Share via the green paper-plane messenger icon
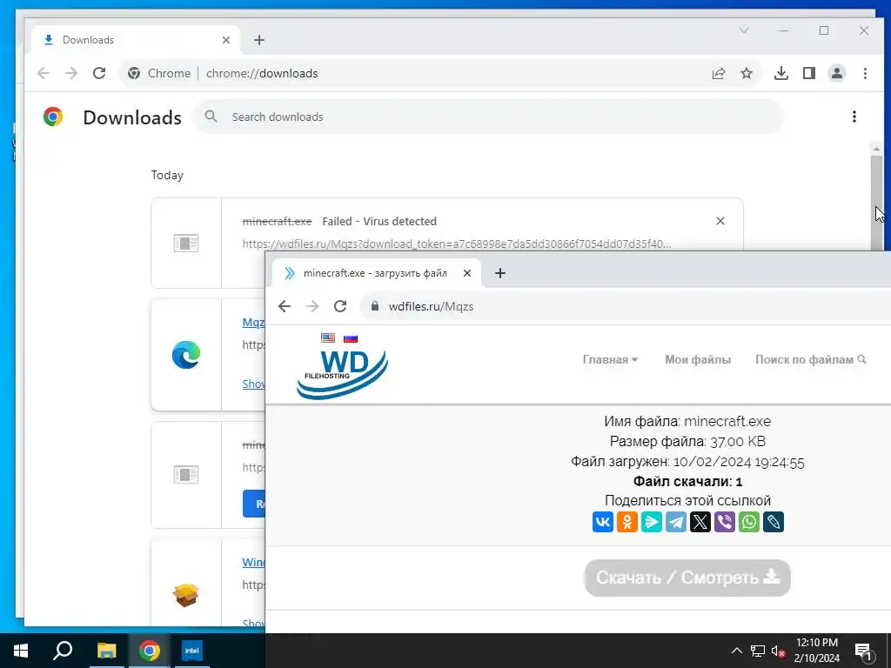 pos(652,522)
